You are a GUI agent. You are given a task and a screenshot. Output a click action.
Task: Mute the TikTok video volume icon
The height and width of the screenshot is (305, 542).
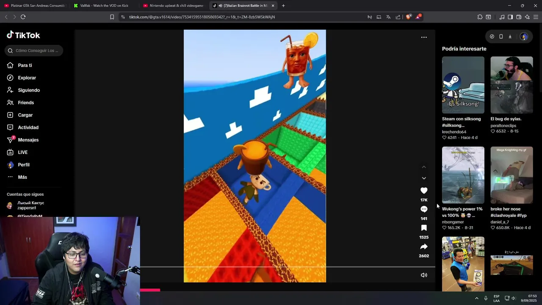click(x=424, y=275)
